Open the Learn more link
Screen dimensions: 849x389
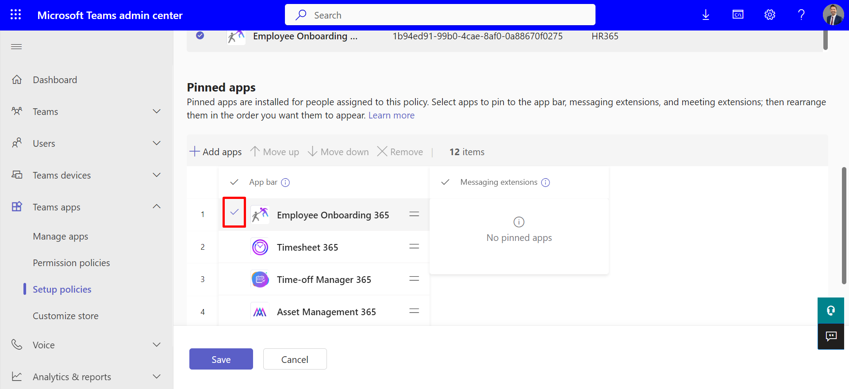(392, 115)
